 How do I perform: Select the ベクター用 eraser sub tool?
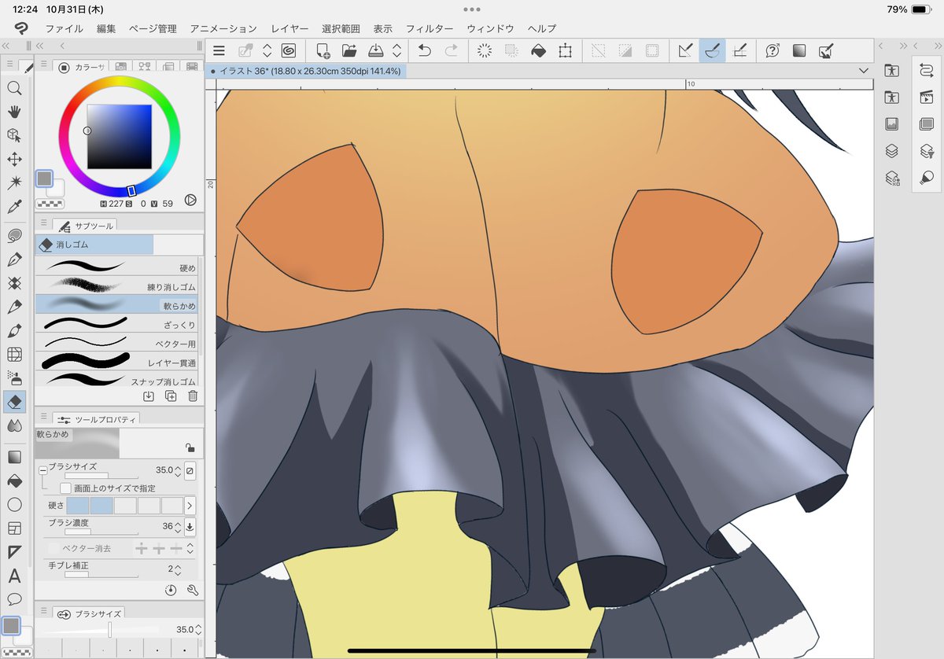pos(116,343)
